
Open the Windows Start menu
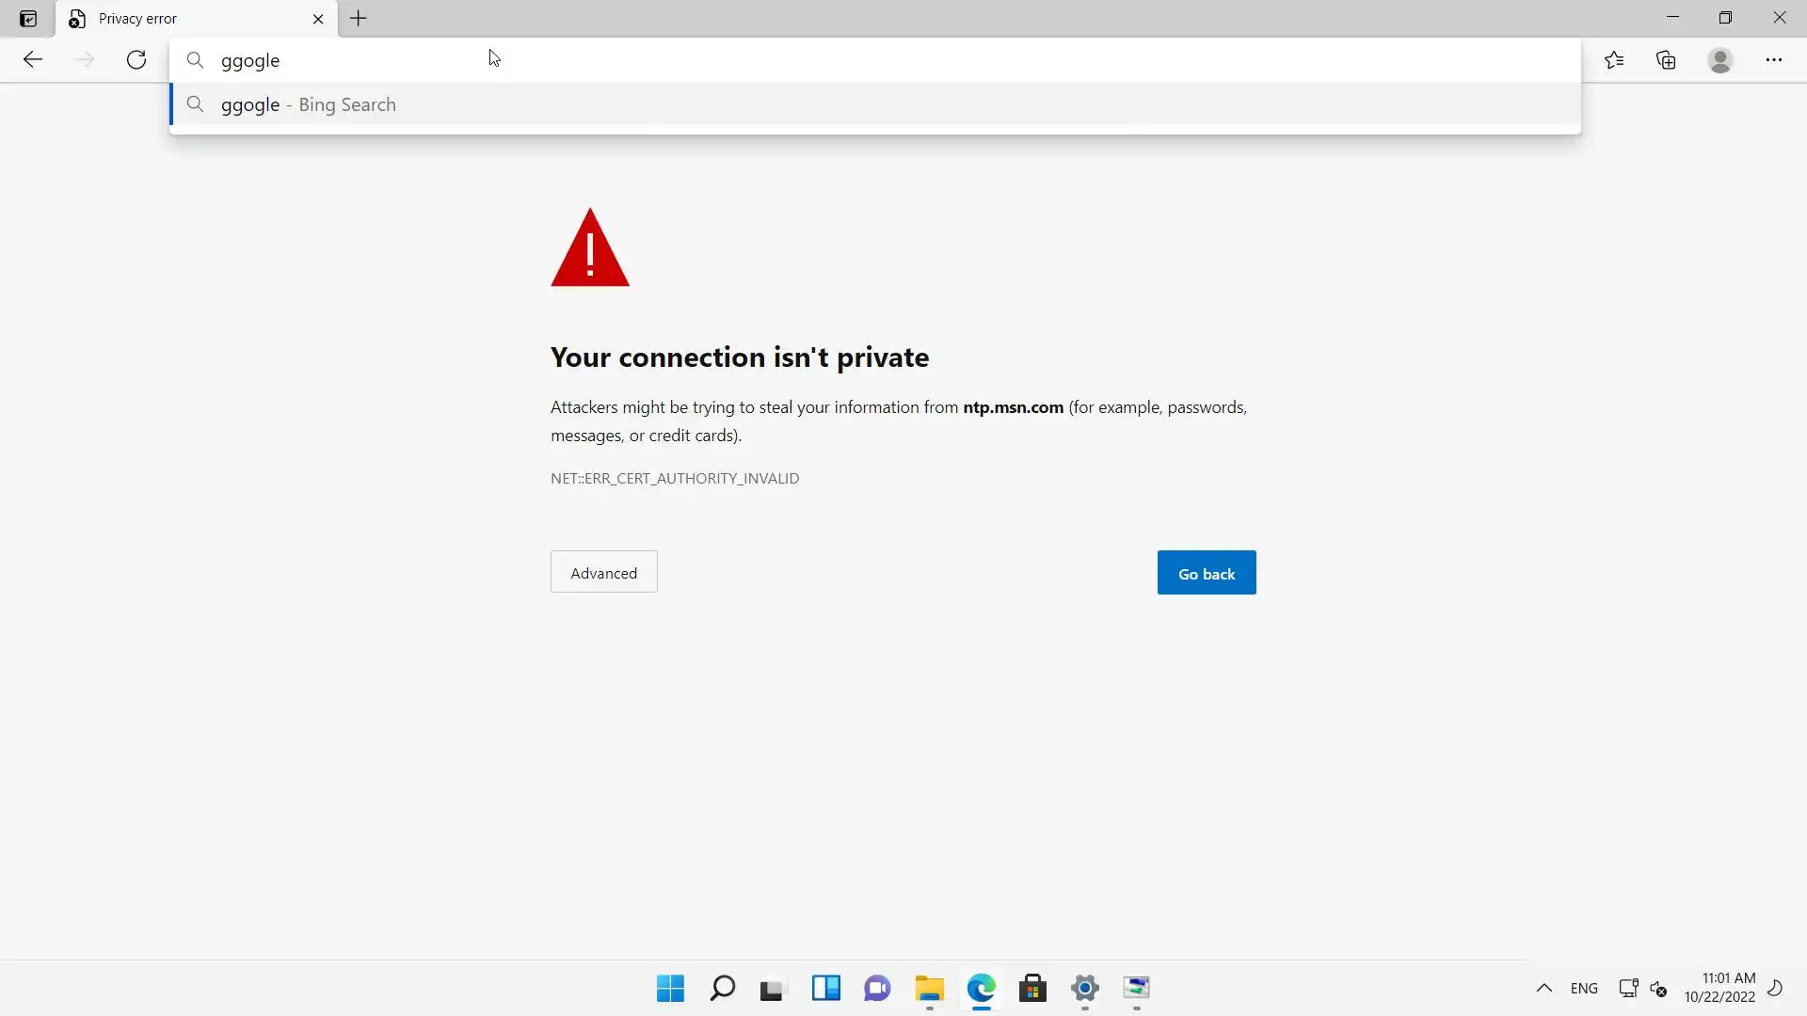[670, 988]
